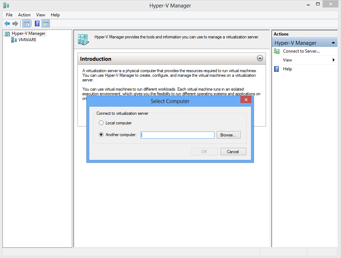Click the OK button in Select Computer
Viewport: 341px width, 258px height.
tap(205, 152)
